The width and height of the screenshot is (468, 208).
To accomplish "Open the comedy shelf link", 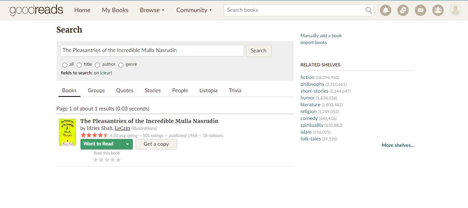I will click(x=309, y=118).
